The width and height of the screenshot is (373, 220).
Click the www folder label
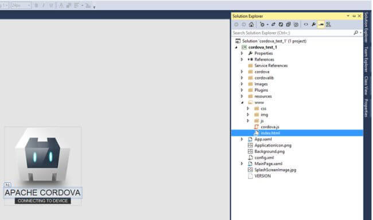[259, 103]
